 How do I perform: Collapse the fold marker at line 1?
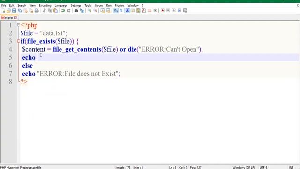19,25
